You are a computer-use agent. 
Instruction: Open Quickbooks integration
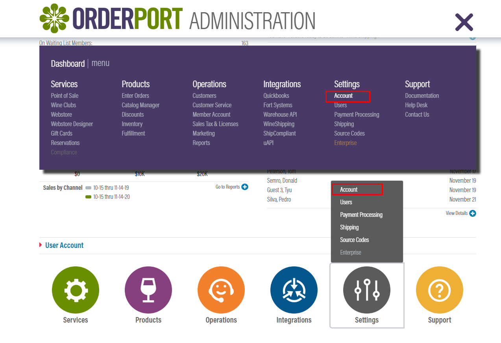tap(276, 95)
